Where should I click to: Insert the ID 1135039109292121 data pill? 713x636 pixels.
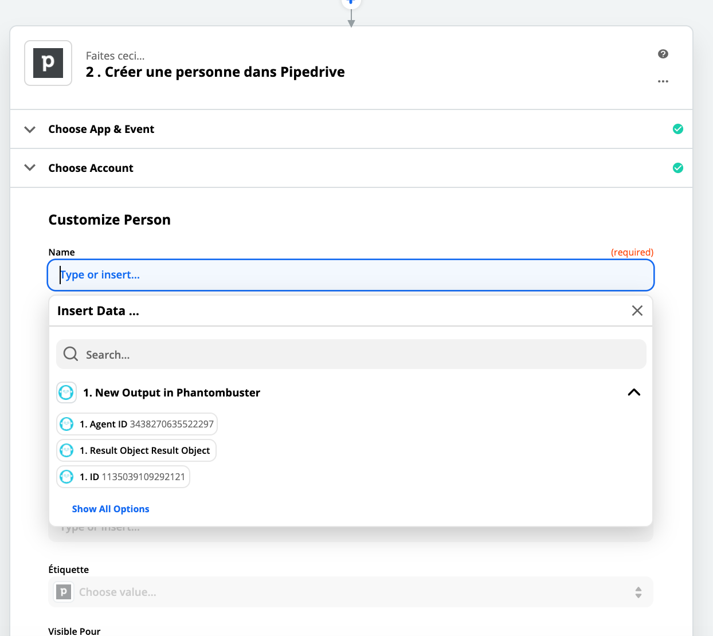(x=123, y=477)
